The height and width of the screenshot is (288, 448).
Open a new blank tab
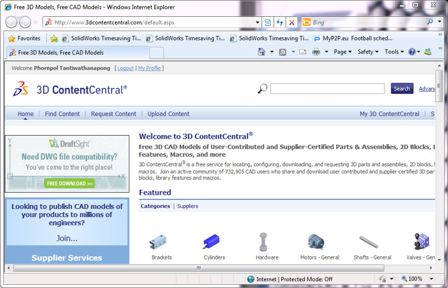[x=157, y=53]
